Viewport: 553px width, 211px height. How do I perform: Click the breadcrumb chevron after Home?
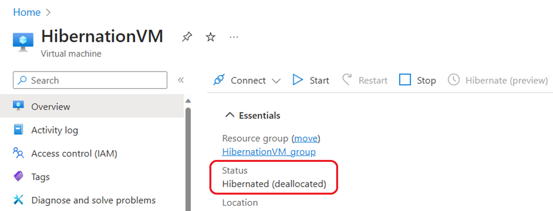pos(49,12)
